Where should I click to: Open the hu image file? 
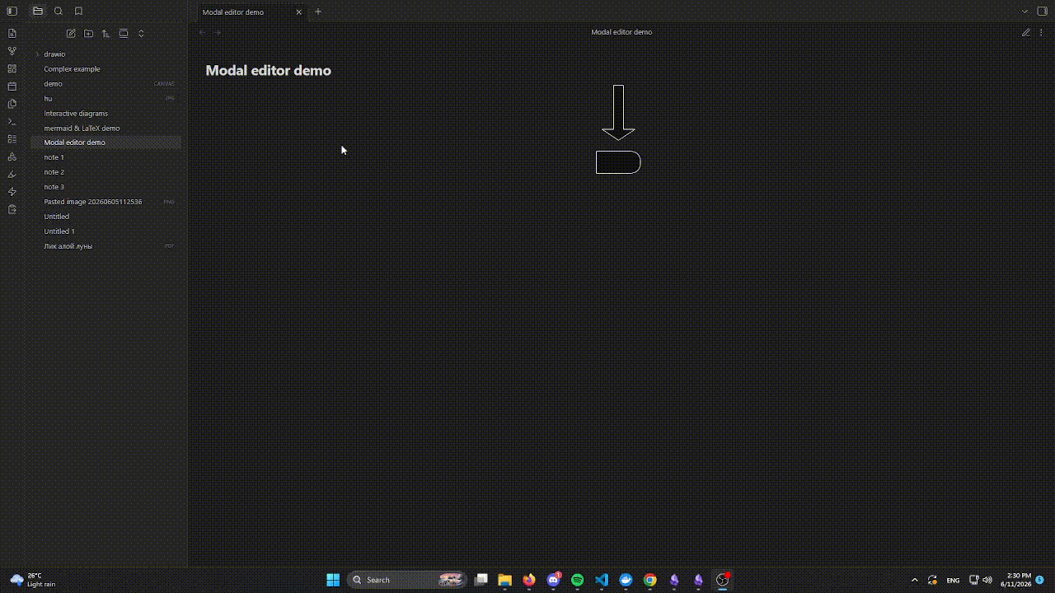pyautogui.click(x=105, y=99)
